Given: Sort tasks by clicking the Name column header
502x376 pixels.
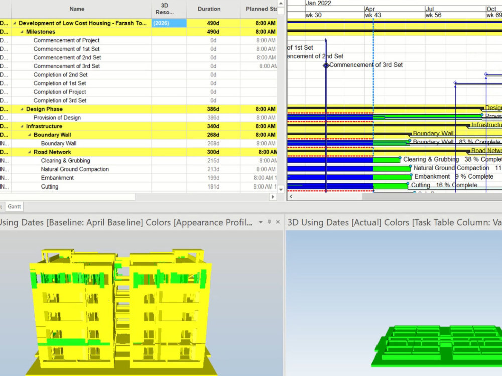Looking at the screenshot, I should click(76, 8).
